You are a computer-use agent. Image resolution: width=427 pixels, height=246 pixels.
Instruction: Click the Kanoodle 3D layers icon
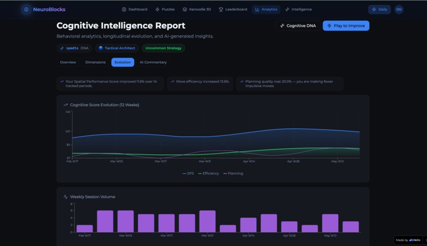185,9
